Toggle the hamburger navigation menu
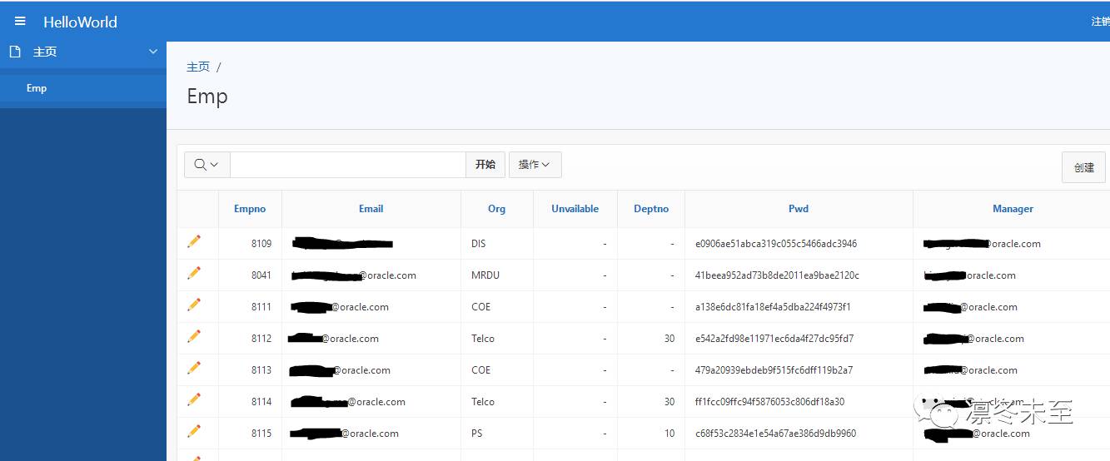 pyautogui.click(x=20, y=22)
